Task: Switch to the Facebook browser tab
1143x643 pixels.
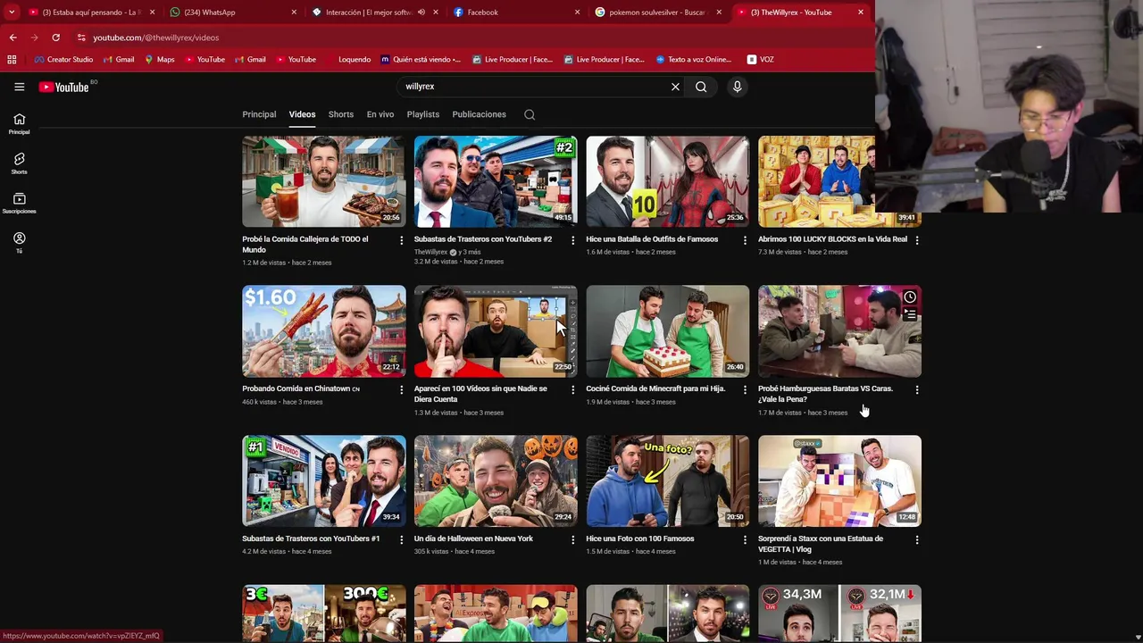Action: coord(516,13)
